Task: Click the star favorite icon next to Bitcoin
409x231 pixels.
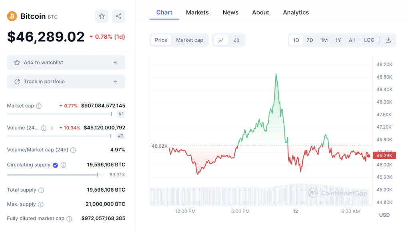Action: click(101, 16)
